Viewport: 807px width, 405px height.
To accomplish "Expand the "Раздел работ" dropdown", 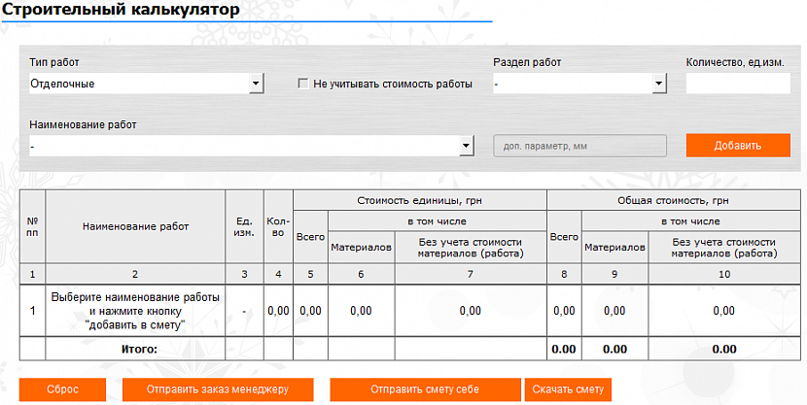I will (579, 84).
